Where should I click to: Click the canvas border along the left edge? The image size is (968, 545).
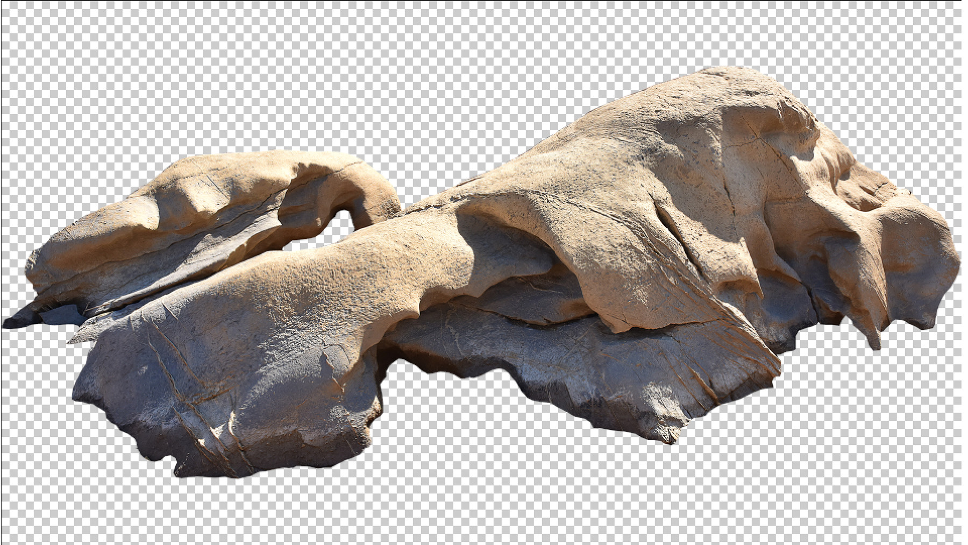point(2,269)
